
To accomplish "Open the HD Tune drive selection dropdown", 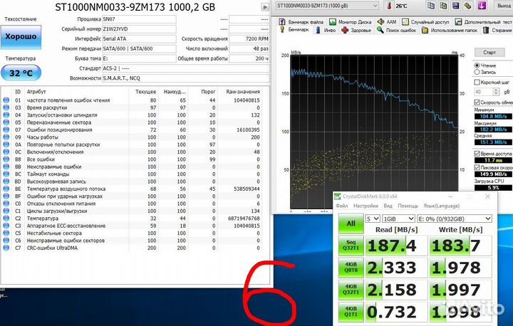I will pyautogui.click(x=327, y=6).
